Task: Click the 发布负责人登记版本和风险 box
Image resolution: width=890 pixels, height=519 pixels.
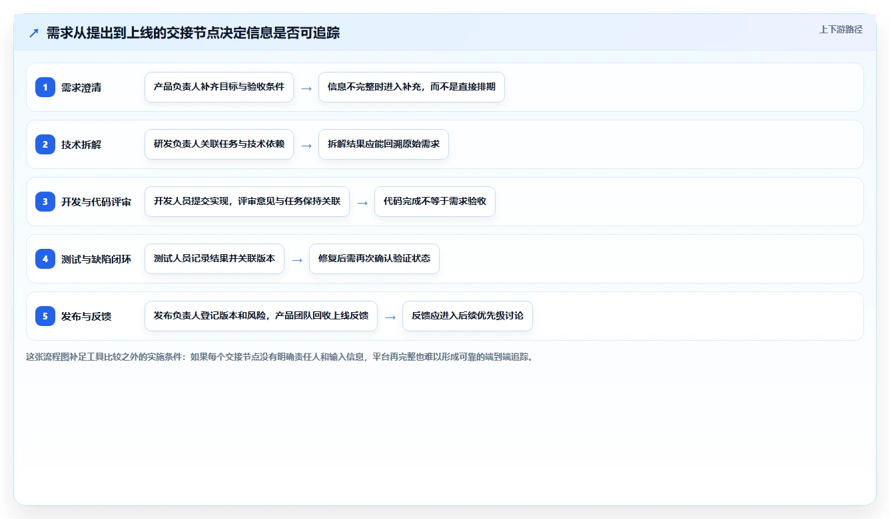Action: click(x=261, y=316)
